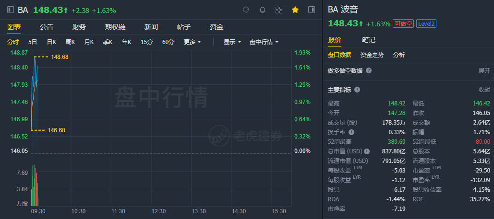Viewport: 494px width, 219px height.
Task: Refresh the BA quote data
Action: (x=246, y=10)
